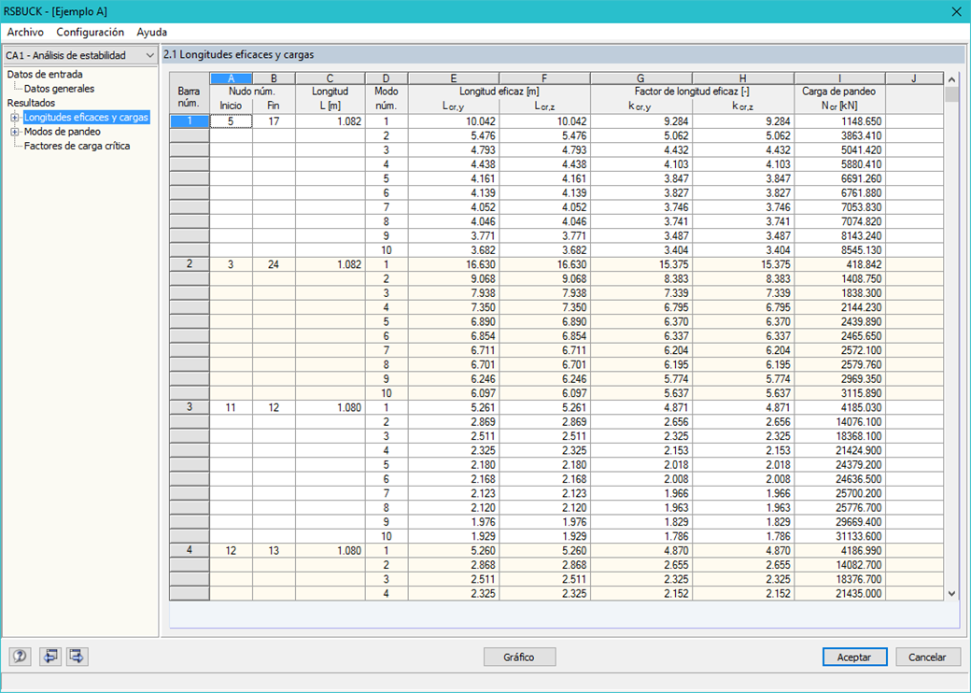
Task: Open the Configuración menu
Action: pos(91,32)
